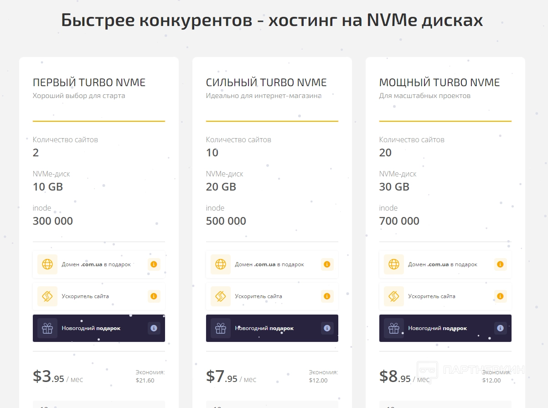This screenshot has height=408, width=548.
Task: Click Ускоритель сайта row in МОЩНЫЙ plan
Action: (x=432, y=296)
